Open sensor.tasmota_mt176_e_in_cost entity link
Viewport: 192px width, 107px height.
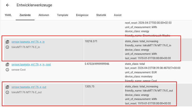[31, 64]
